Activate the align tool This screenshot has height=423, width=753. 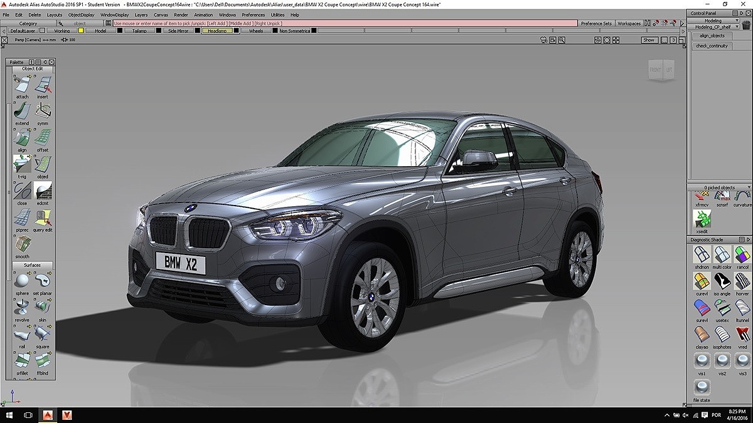tap(23, 138)
